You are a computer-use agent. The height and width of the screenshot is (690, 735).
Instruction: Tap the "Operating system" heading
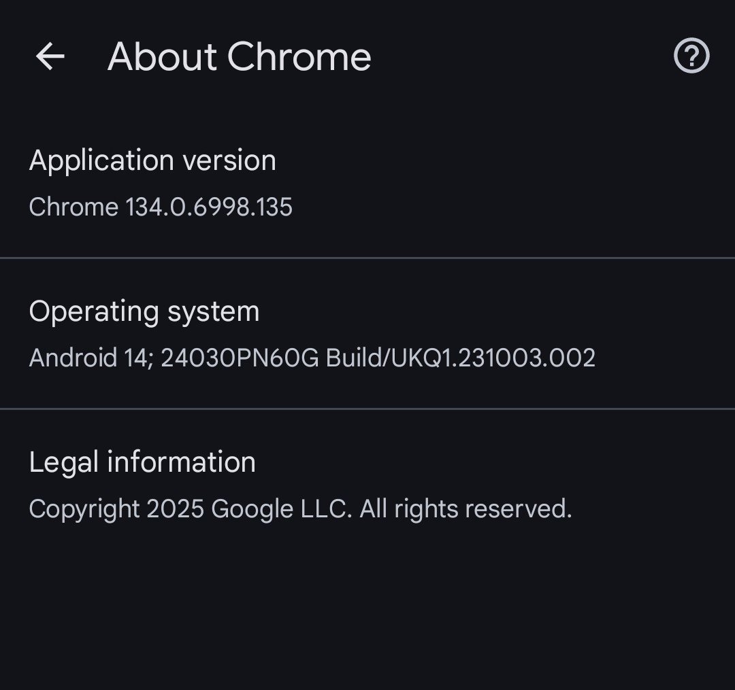(144, 312)
